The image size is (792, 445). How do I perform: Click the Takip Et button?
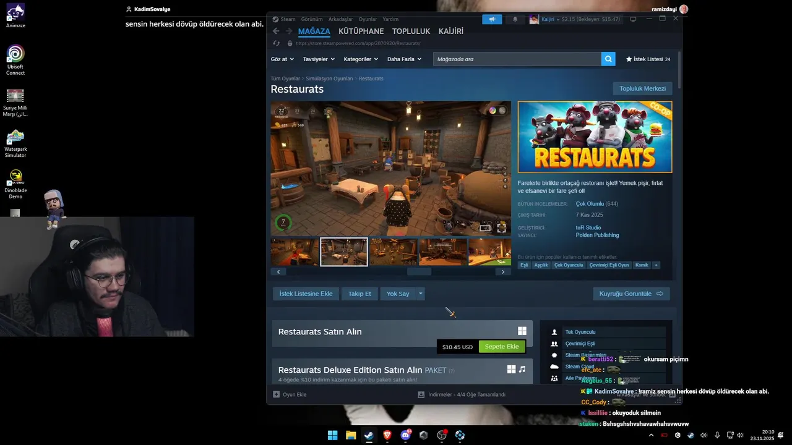pos(359,294)
